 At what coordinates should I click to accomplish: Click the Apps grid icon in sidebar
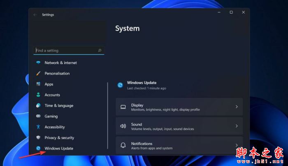pyautogui.click(x=38, y=84)
